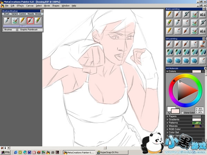Image resolution: width=207 pixels, height=155 pixels.
Task: Click the first pencil icon in Basic painting
Action: click(x=169, y=14)
